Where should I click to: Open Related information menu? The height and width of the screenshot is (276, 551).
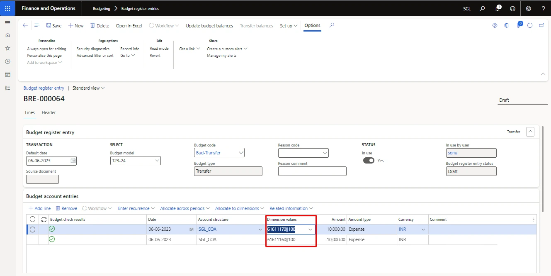[291, 208]
